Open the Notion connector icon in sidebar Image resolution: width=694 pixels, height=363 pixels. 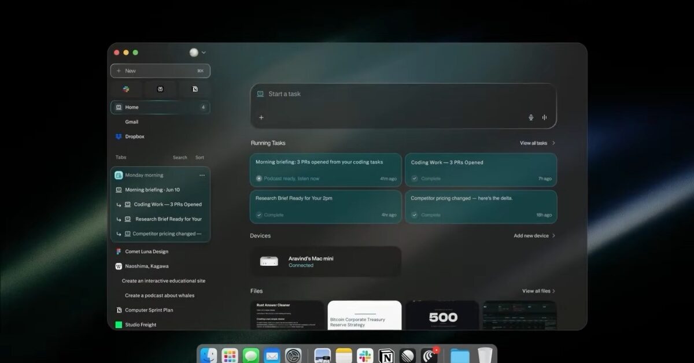(x=195, y=89)
